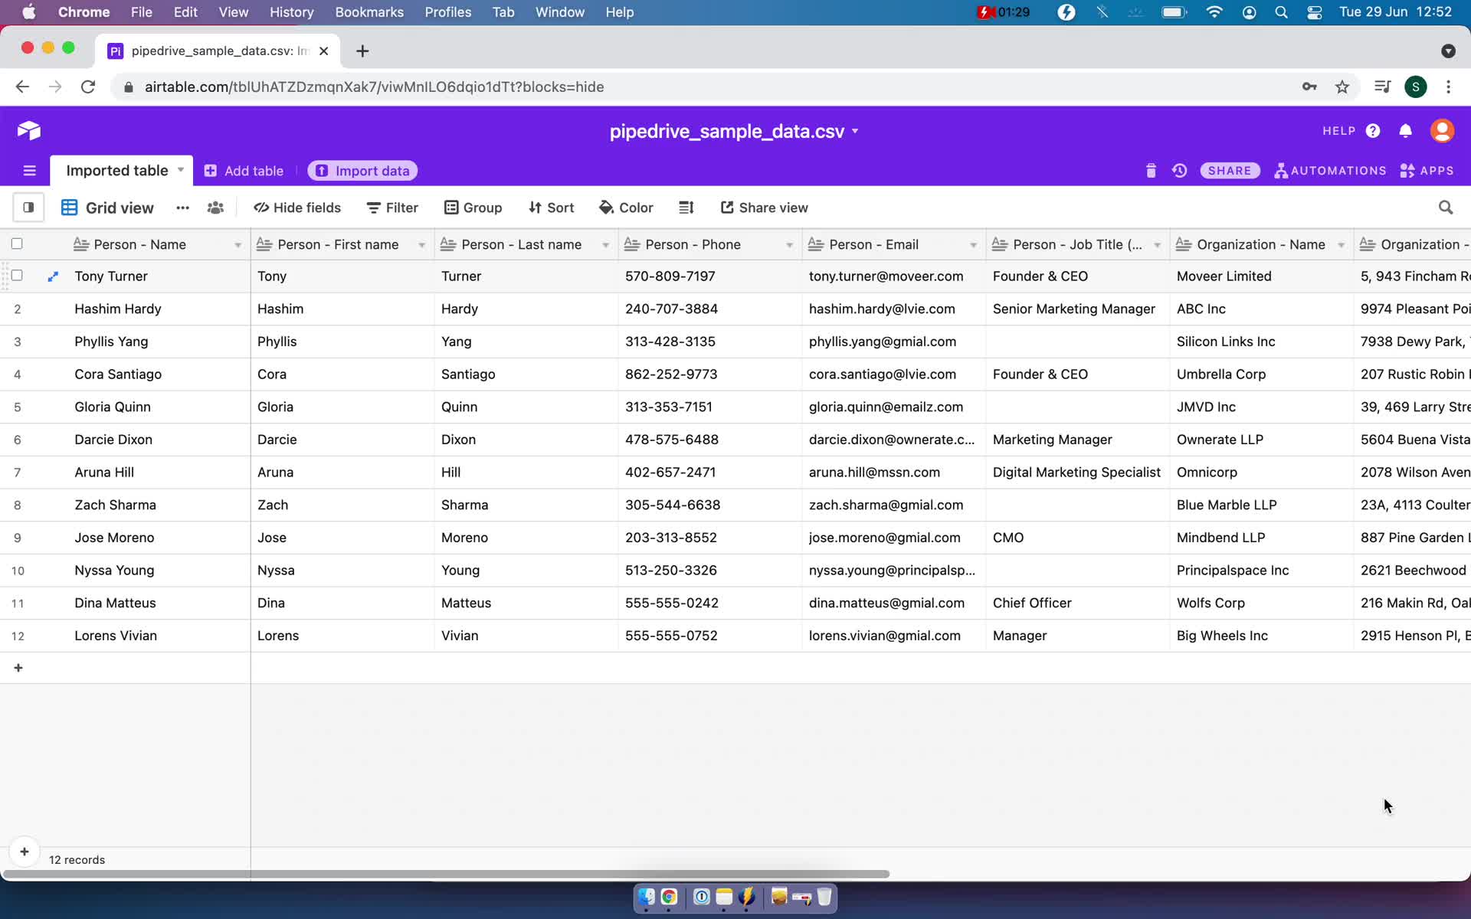Open the collaborators people icon

tap(215, 208)
